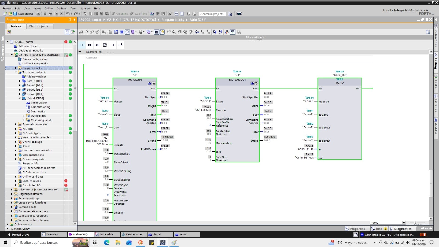Toggle free-form comments display
This screenshot has height=247, width=439.
tap(127, 32)
